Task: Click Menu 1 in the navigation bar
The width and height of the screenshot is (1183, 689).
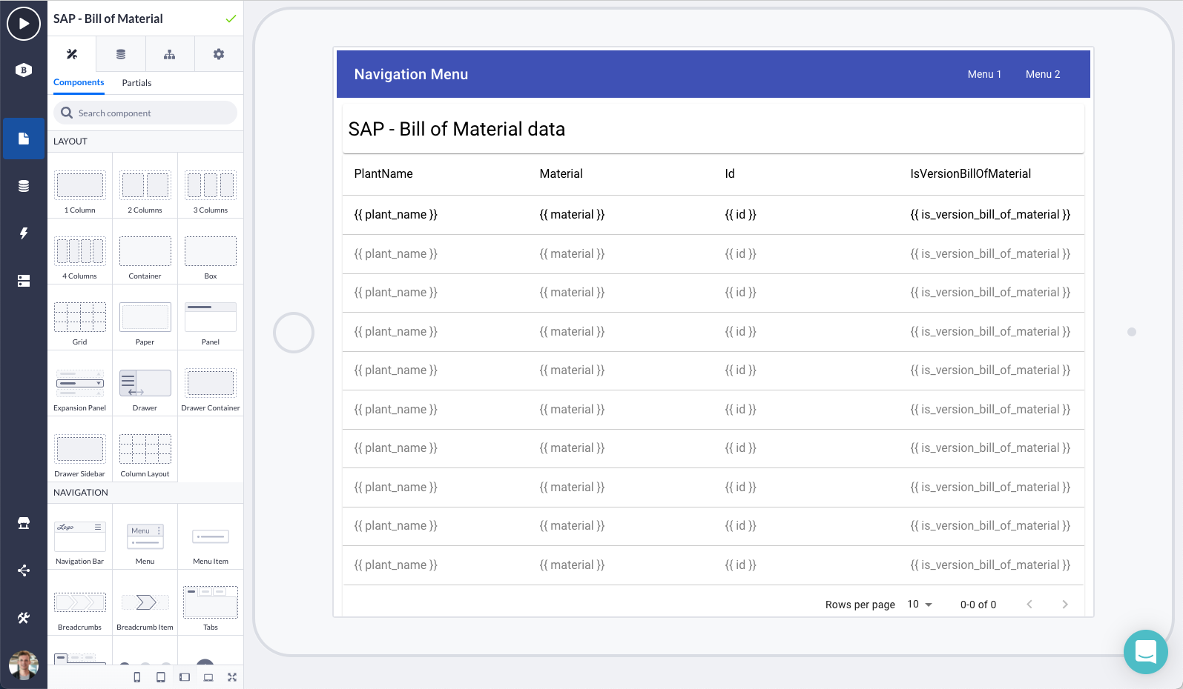Action: [984, 74]
